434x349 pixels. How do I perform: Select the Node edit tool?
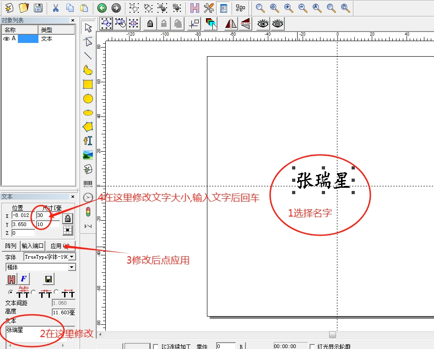88,42
